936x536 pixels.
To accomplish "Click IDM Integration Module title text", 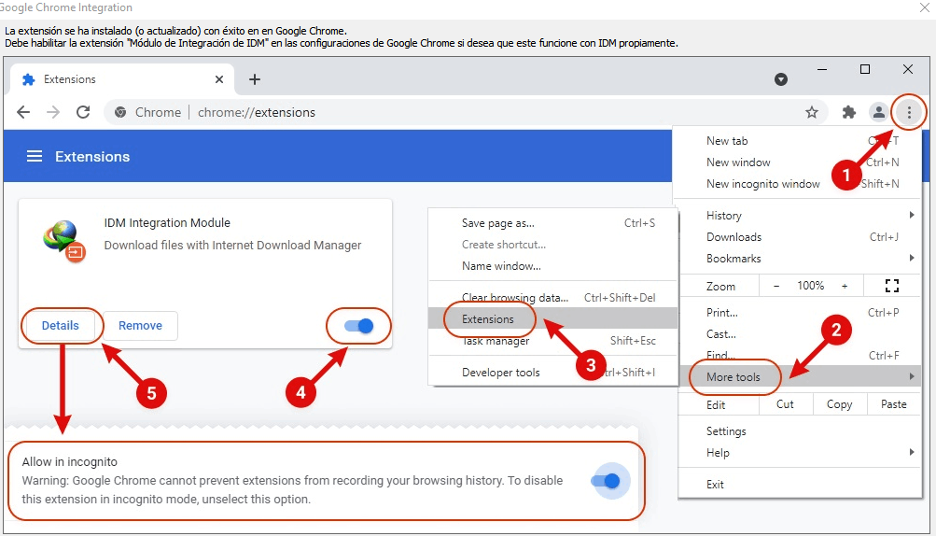I will click(167, 223).
